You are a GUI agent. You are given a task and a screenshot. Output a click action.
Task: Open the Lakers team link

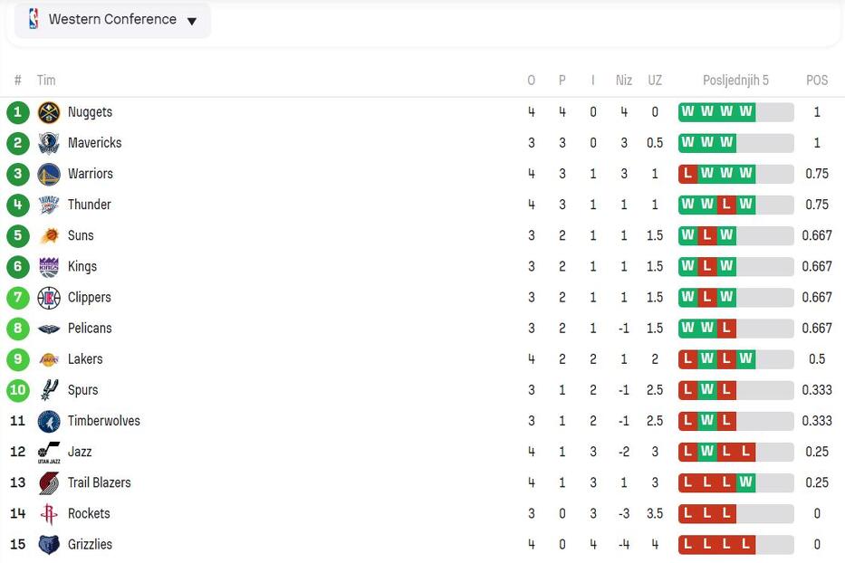tap(85, 359)
